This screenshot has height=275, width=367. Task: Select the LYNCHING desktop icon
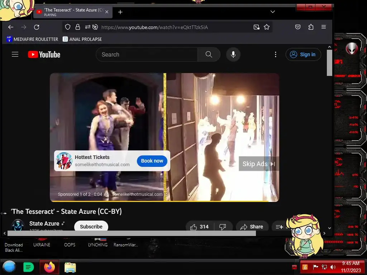click(98, 243)
